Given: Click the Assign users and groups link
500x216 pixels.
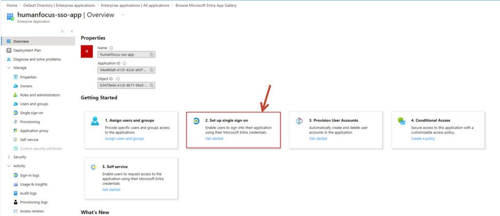Looking at the screenshot, I should [125, 138].
